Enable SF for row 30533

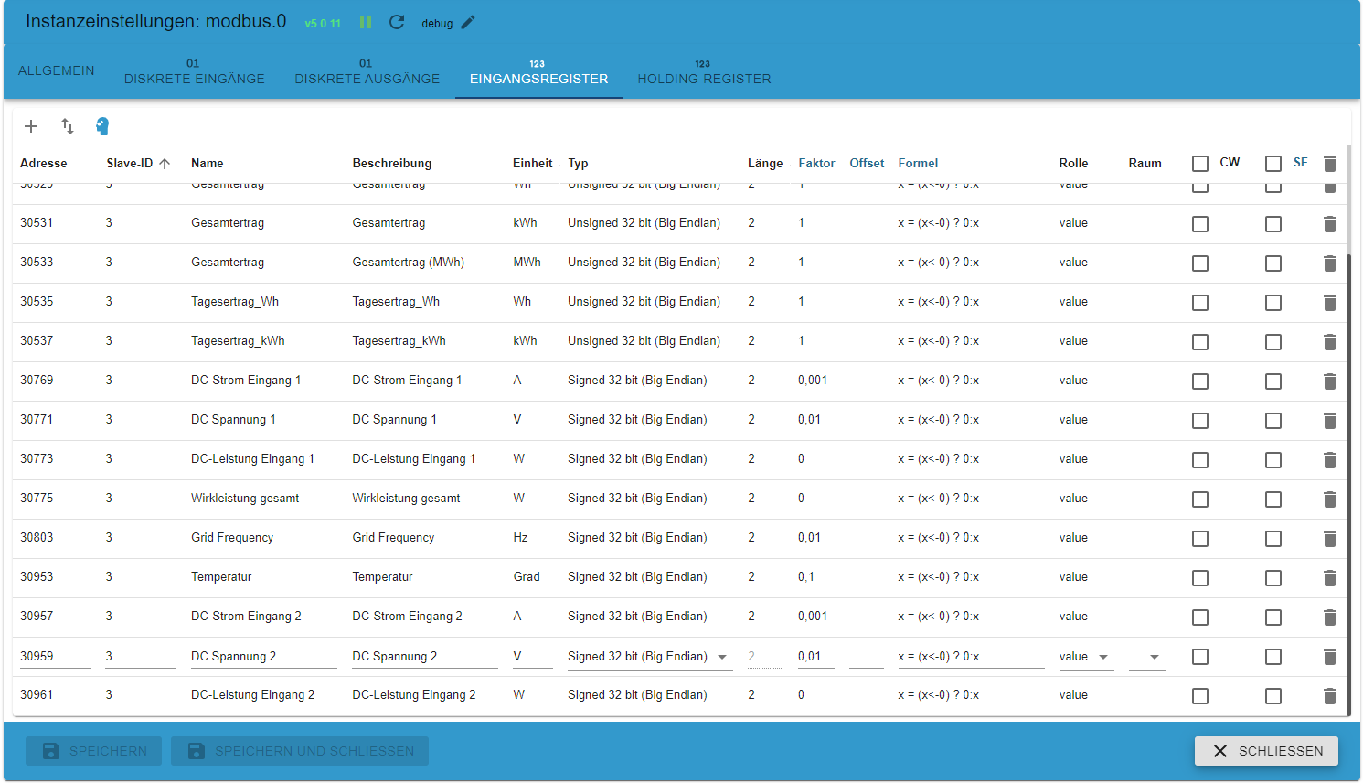[x=1273, y=263]
